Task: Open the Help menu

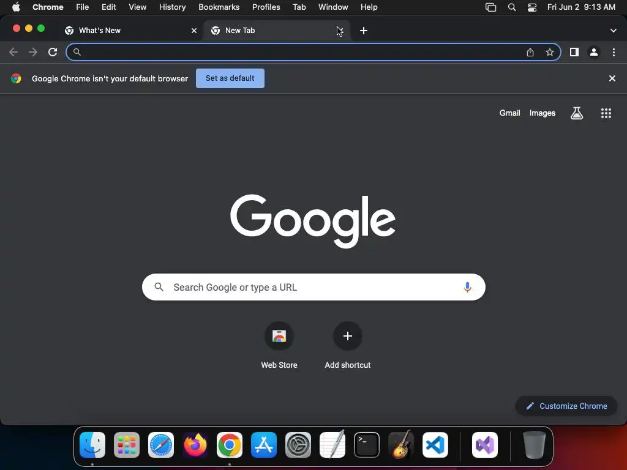Action: [x=369, y=7]
